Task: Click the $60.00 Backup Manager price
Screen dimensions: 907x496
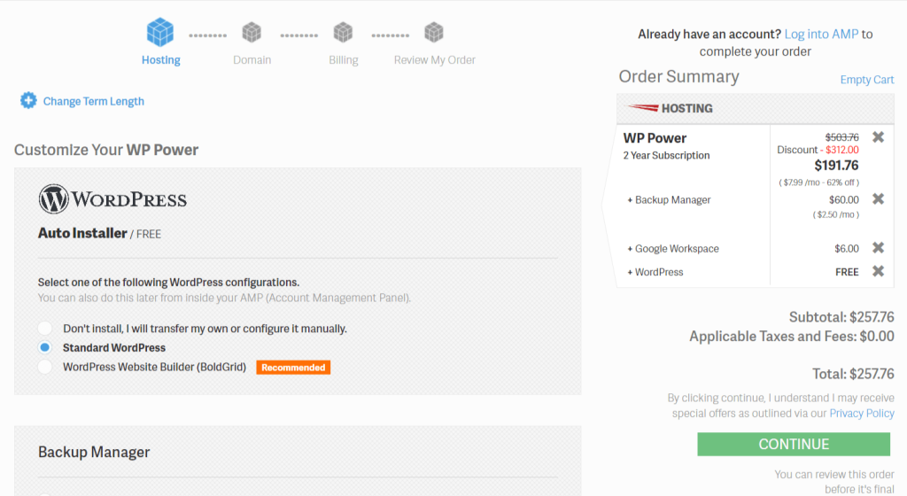Action: (x=844, y=200)
